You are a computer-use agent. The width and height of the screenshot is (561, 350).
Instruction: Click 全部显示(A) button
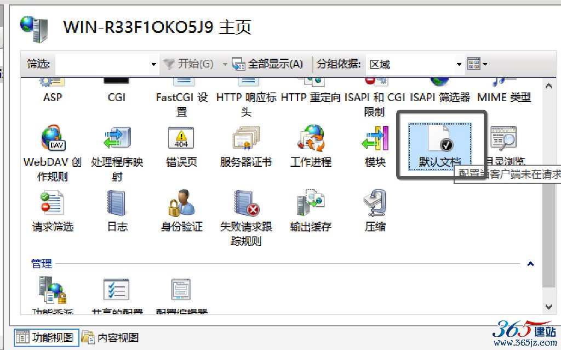pos(267,64)
